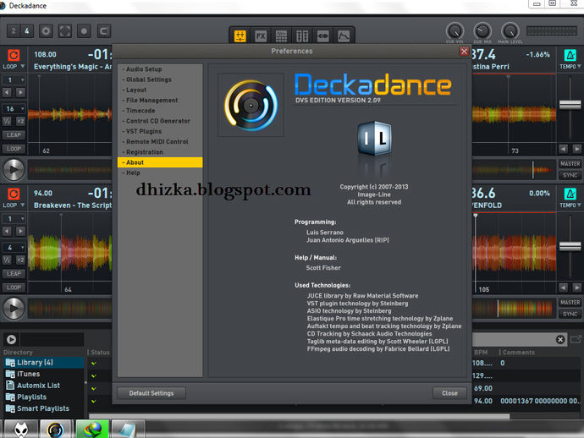Toggle fullscreen mode icon in toolbar

click(65, 31)
